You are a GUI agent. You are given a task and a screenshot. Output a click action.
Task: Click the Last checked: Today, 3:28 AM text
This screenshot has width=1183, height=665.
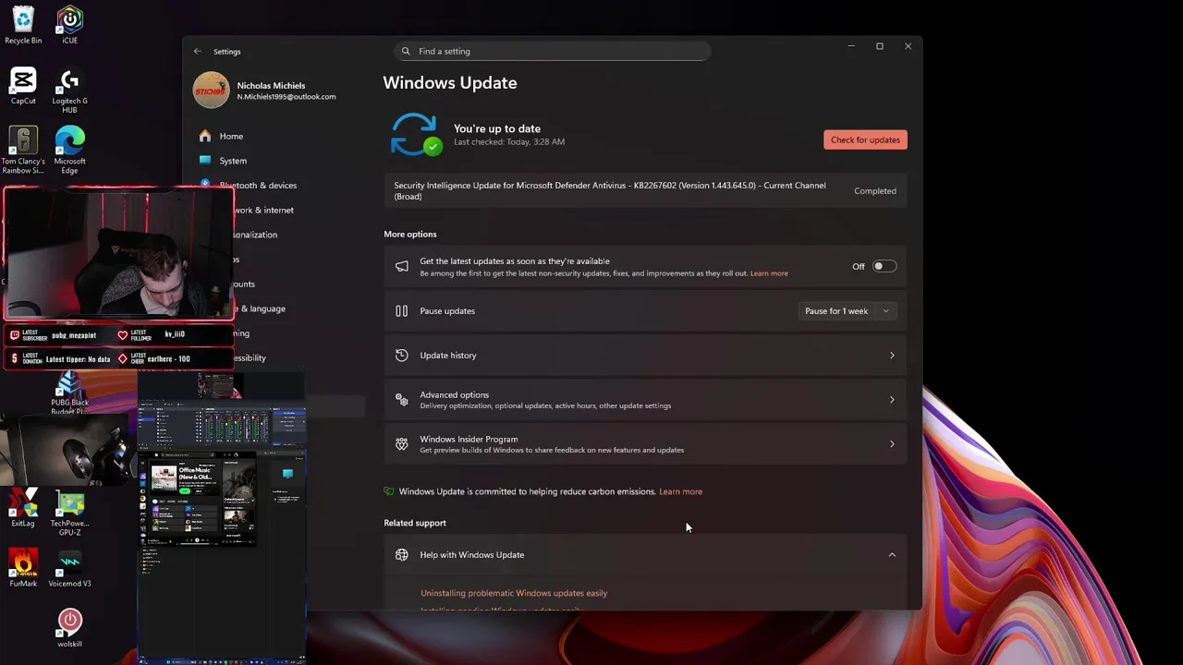[509, 142]
